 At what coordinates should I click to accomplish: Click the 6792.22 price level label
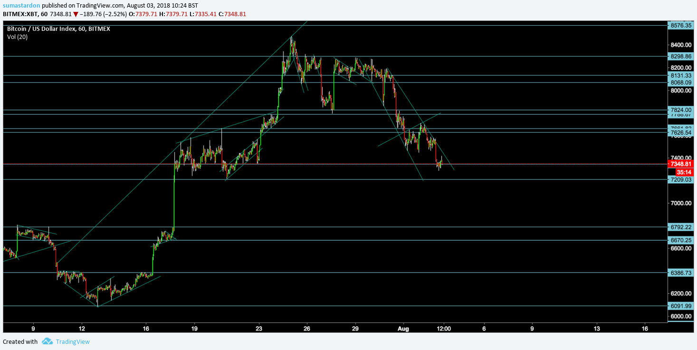[x=680, y=227]
